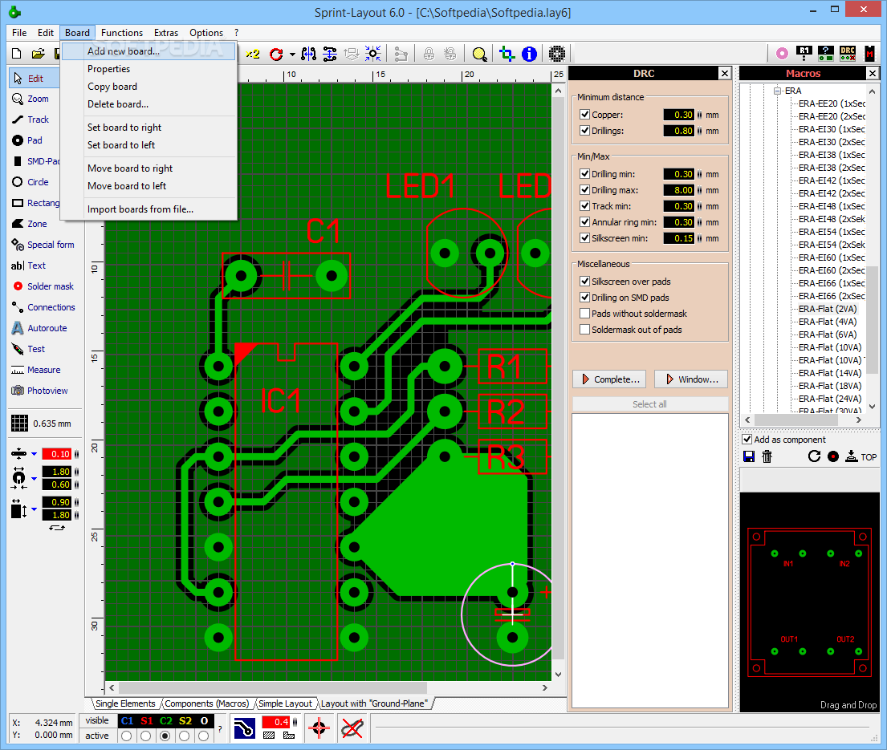Uncheck the Drilling min checkbox
The image size is (887, 750).
click(x=585, y=174)
